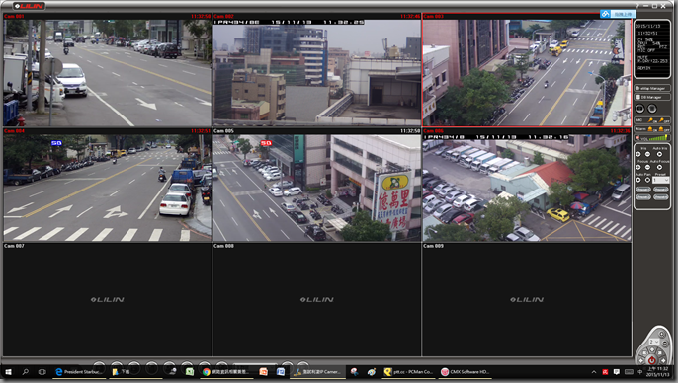The image size is (678, 383).
Task: Click the 中 IME language indicator
Action: coord(640,372)
